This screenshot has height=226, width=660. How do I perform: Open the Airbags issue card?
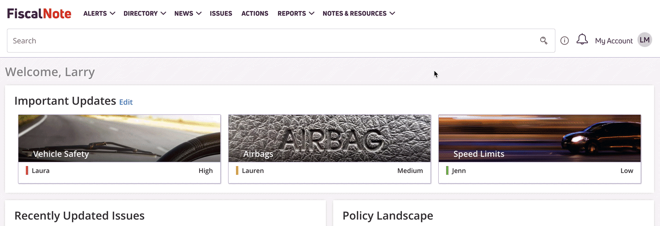coord(330,149)
